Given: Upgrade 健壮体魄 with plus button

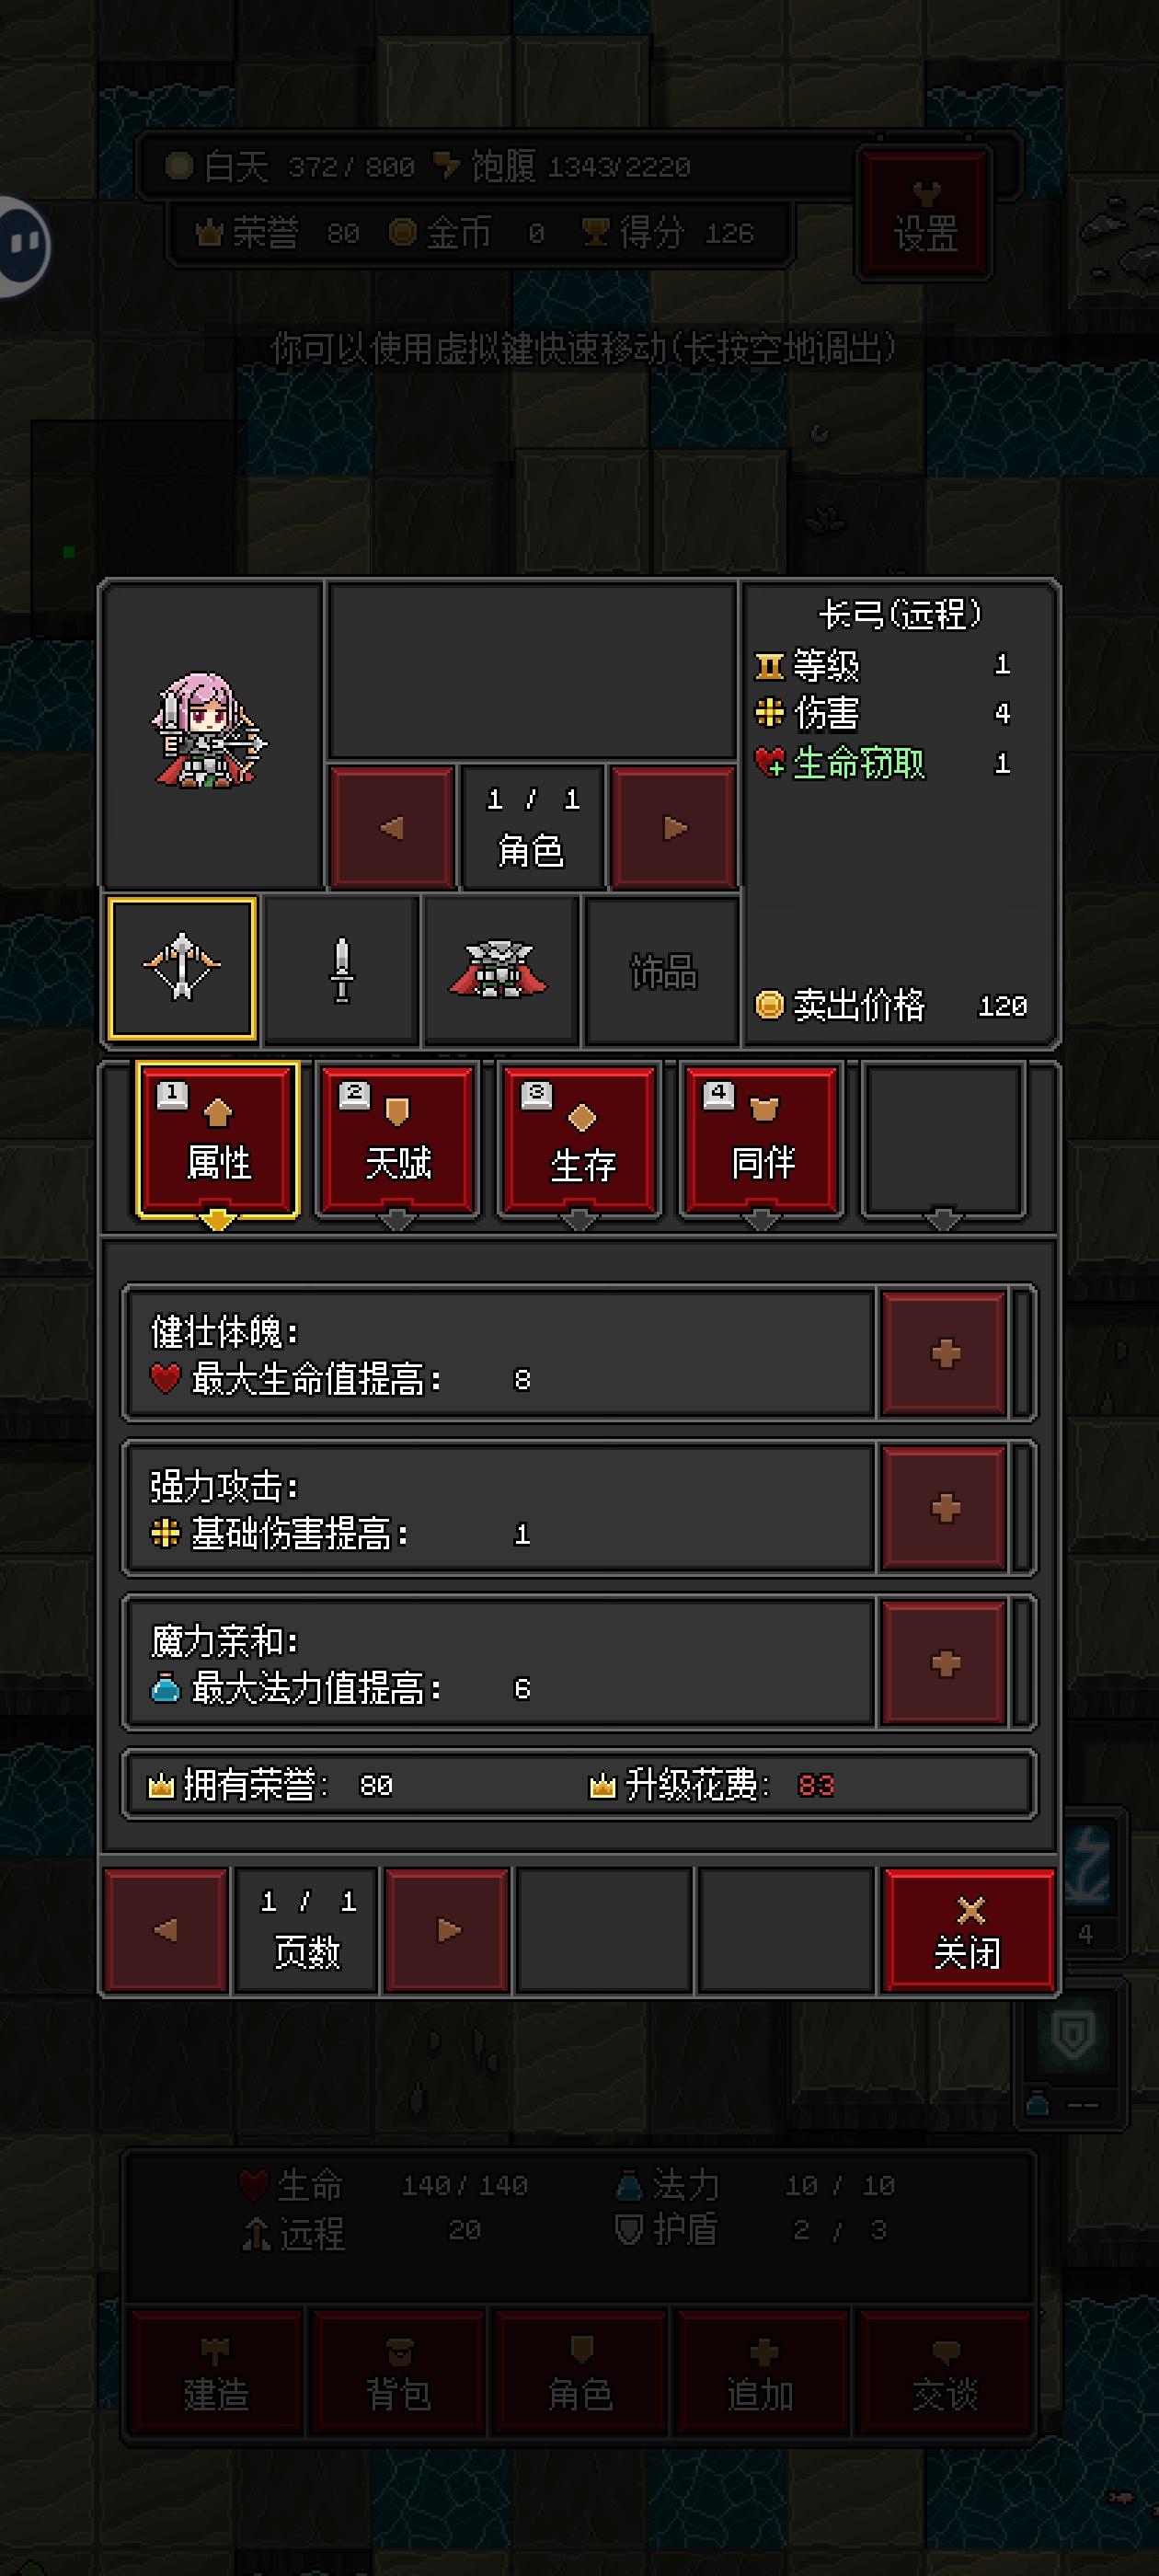Looking at the screenshot, I should coord(944,1352).
